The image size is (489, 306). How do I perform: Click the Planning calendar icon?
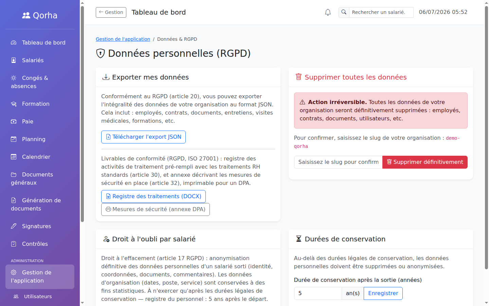pyautogui.click(x=14, y=139)
